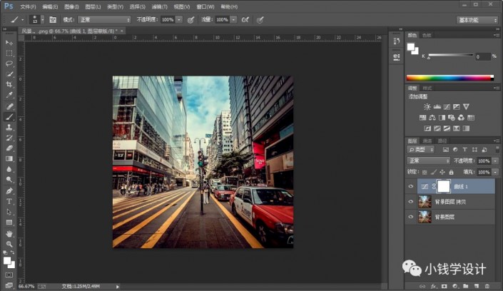Toggle lock all for layer

point(451,173)
